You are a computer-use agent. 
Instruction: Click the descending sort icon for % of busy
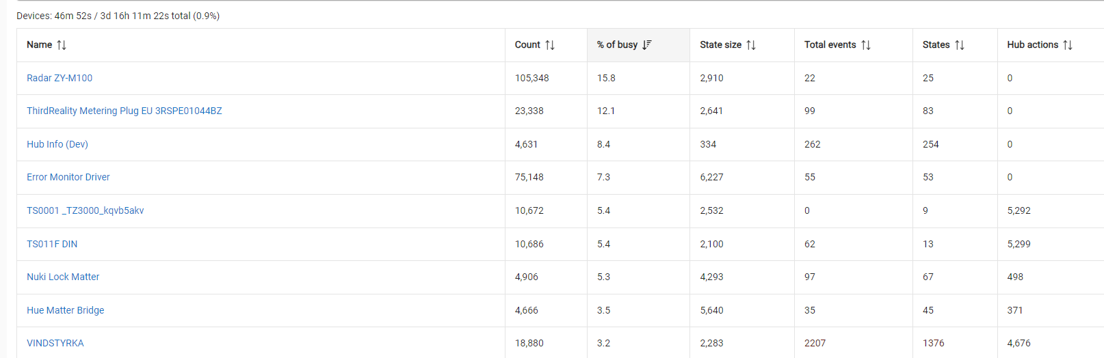point(647,45)
